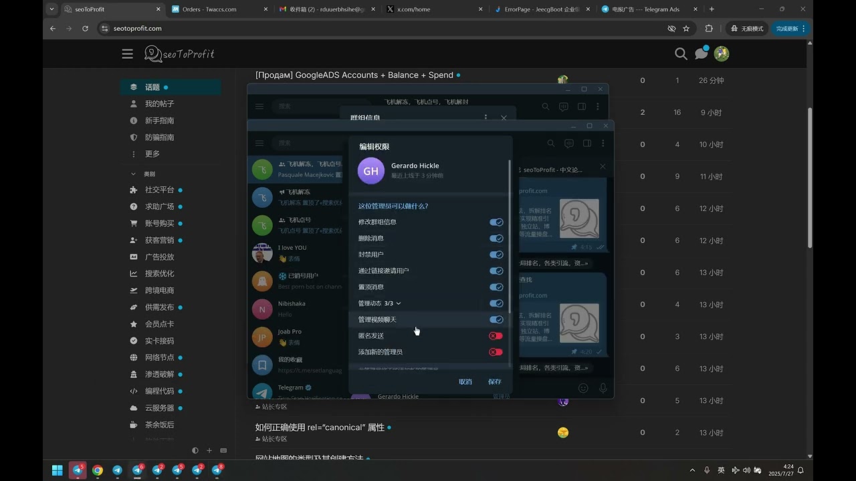Select 话题 in forum sidebar
This screenshot has height=481, width=856.
click(x=171, y=88)
